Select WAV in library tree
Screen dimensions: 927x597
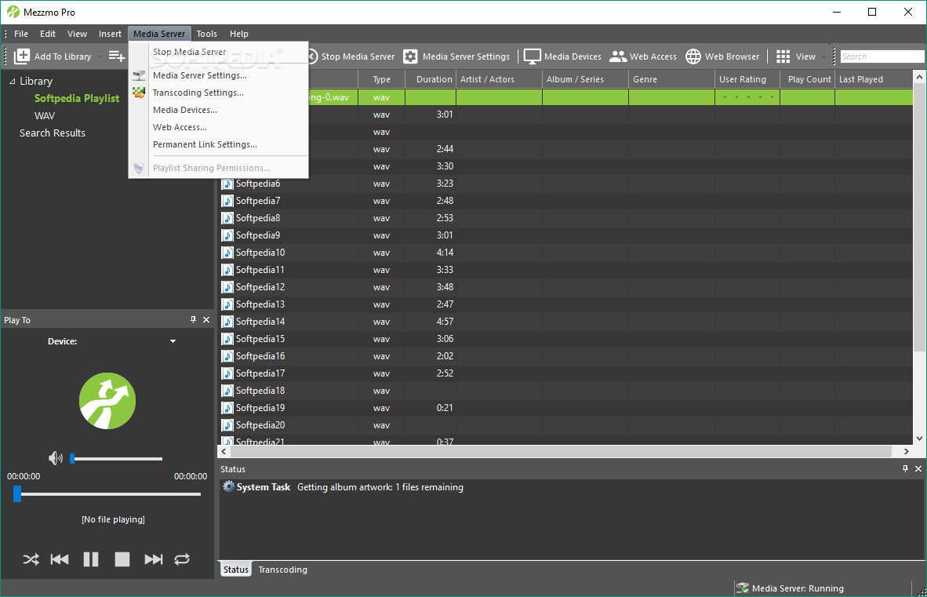[x=45, y=116]
